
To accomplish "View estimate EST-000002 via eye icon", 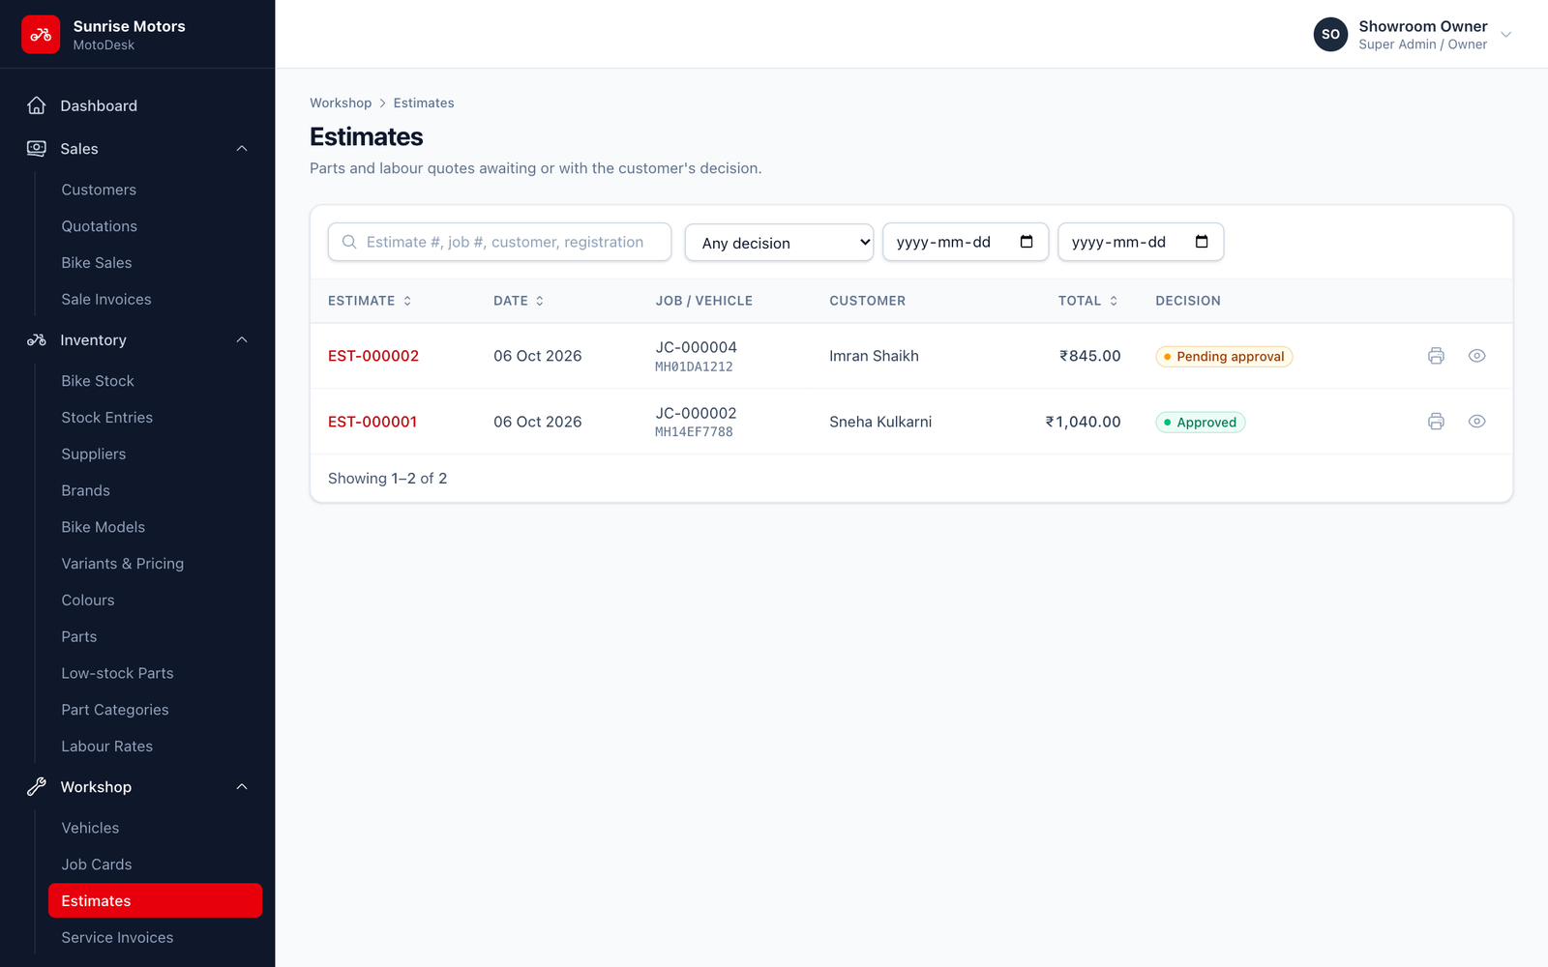I will (x=1476, y=356).
